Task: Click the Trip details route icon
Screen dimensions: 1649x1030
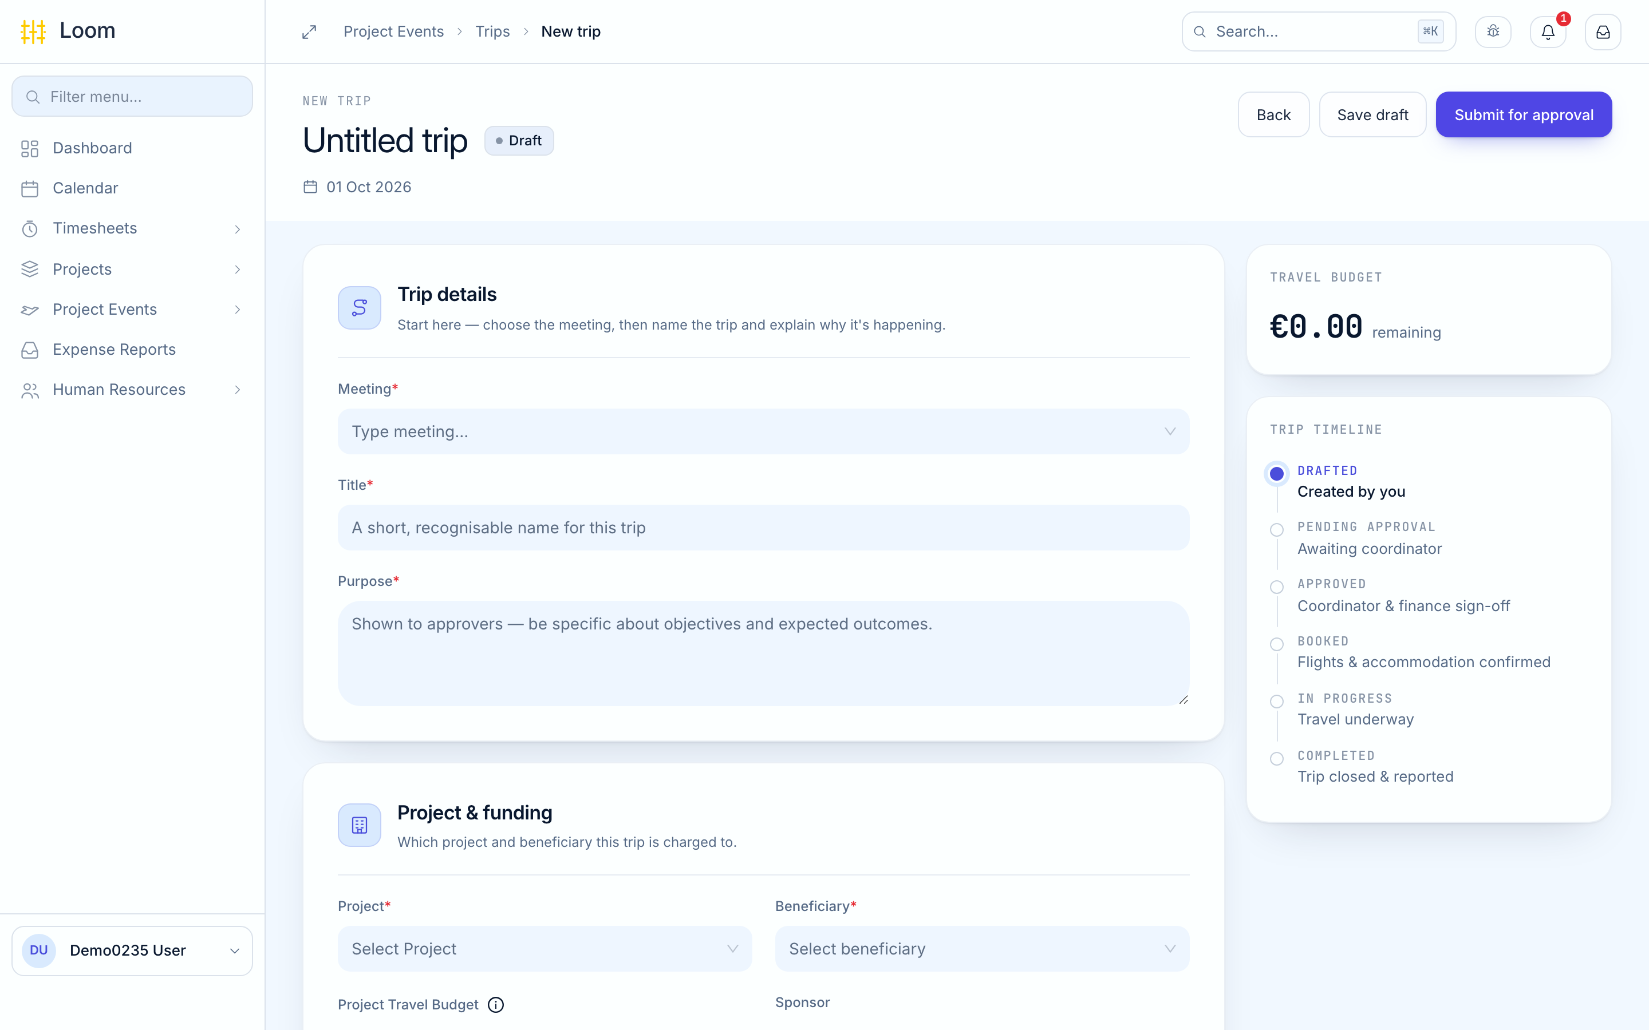Action: 360,308
